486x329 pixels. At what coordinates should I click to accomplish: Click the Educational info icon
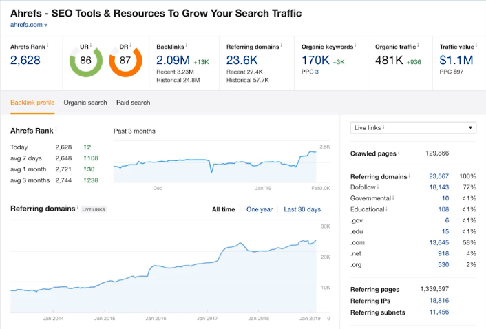coord(386,209)
